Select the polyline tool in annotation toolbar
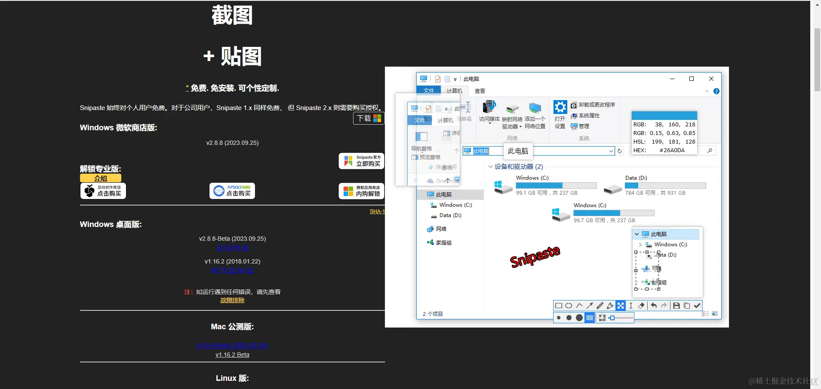821x389 pixels. (579, 306)
